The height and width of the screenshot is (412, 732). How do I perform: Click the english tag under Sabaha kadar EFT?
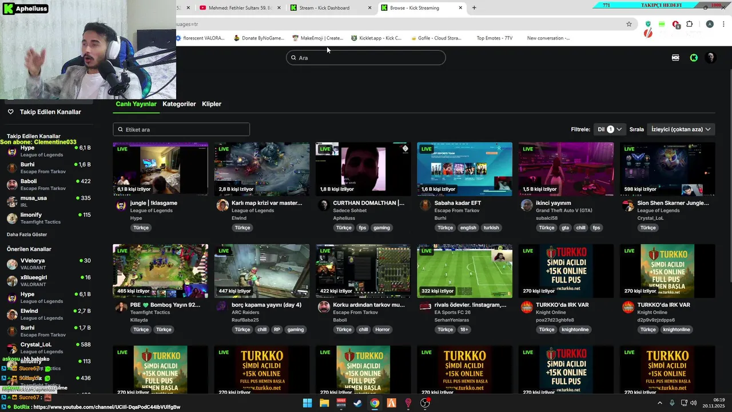coord(468,228)
